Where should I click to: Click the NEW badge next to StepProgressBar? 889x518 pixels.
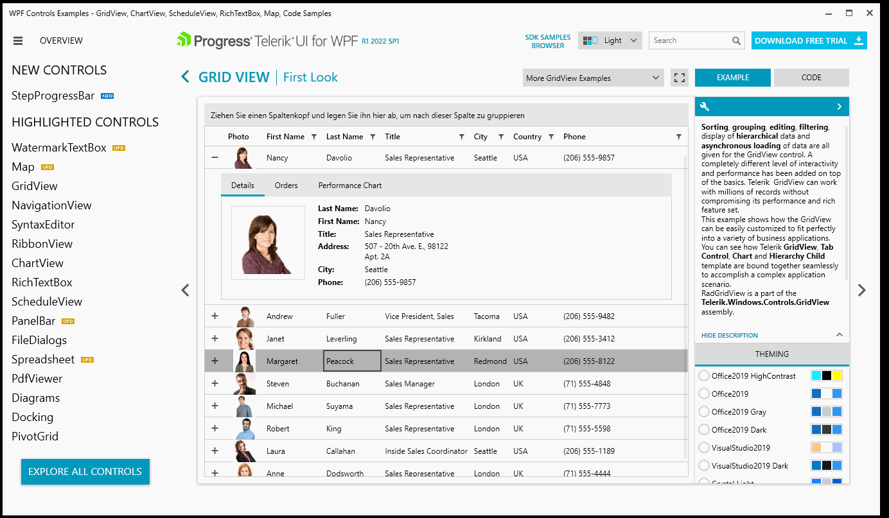click(x=107, y=96)
